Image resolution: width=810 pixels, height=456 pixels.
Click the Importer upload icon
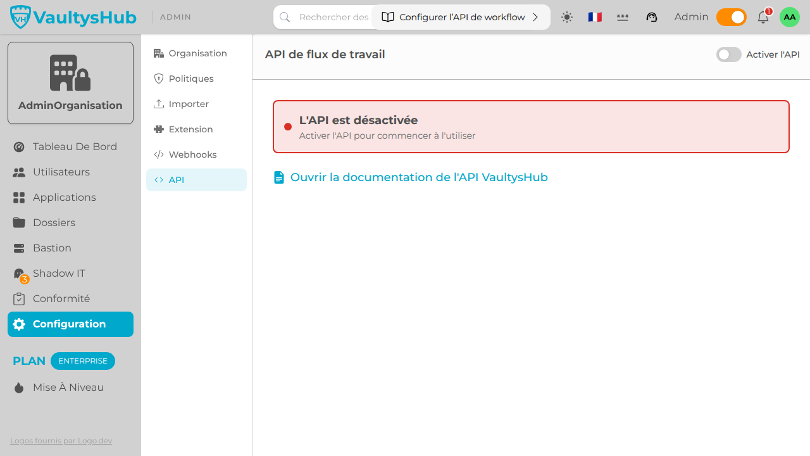[159, 104]
